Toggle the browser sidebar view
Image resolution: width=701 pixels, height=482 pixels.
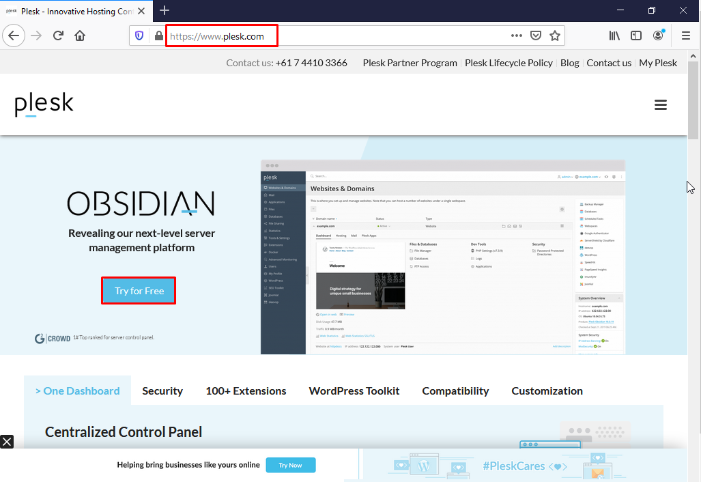(635, 36)
